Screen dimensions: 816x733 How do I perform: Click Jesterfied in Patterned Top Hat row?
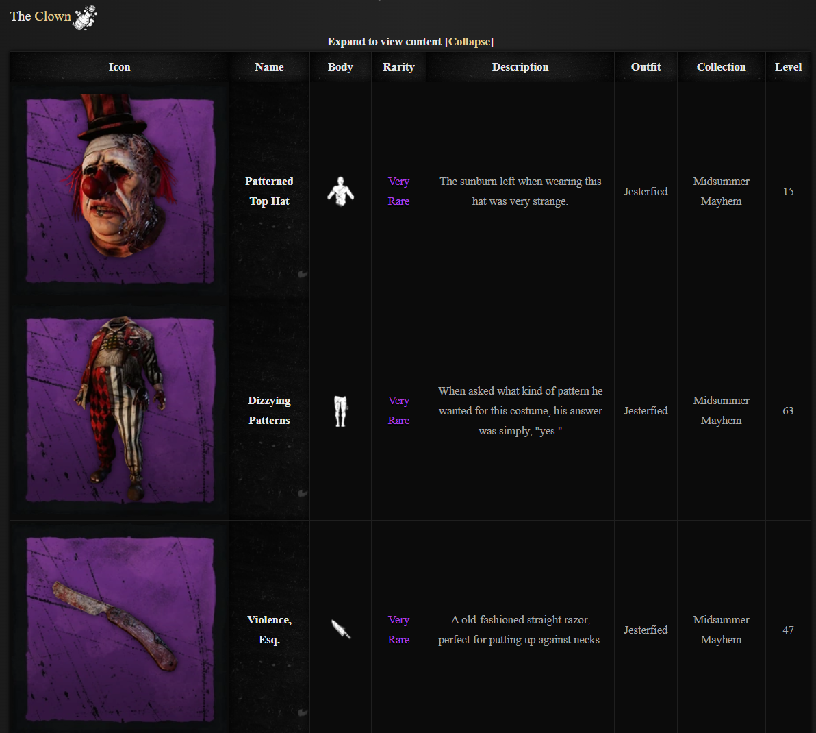(646, 192)
